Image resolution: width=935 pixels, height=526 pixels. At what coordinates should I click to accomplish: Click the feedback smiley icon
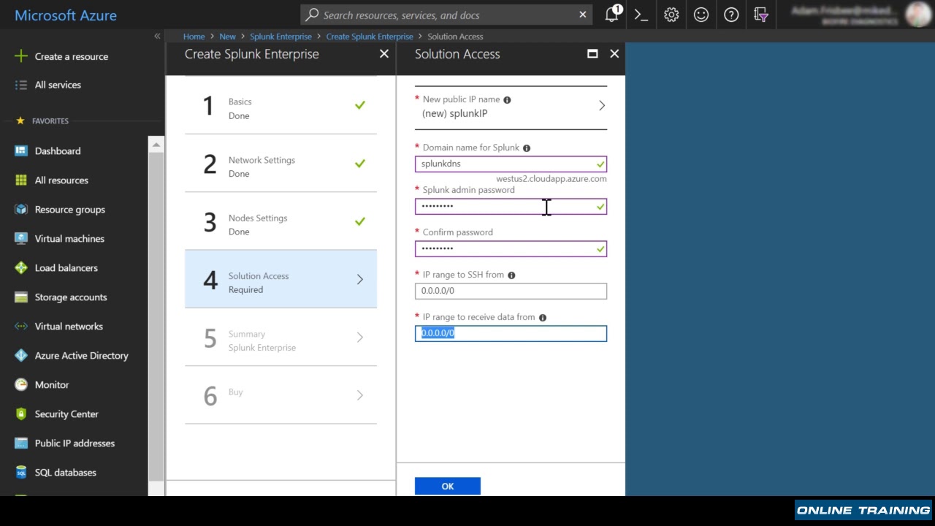(x=701, y=15)
